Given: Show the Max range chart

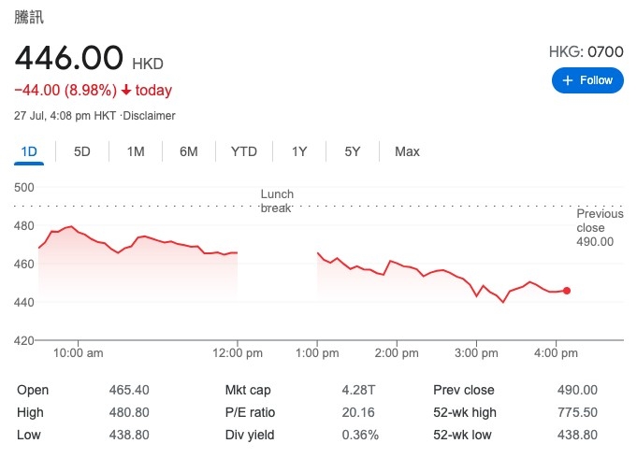Looking at the screenshot, I should 407,151.
